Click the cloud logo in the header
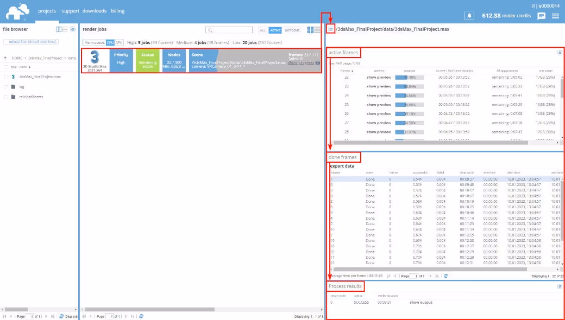 point(17,12)
